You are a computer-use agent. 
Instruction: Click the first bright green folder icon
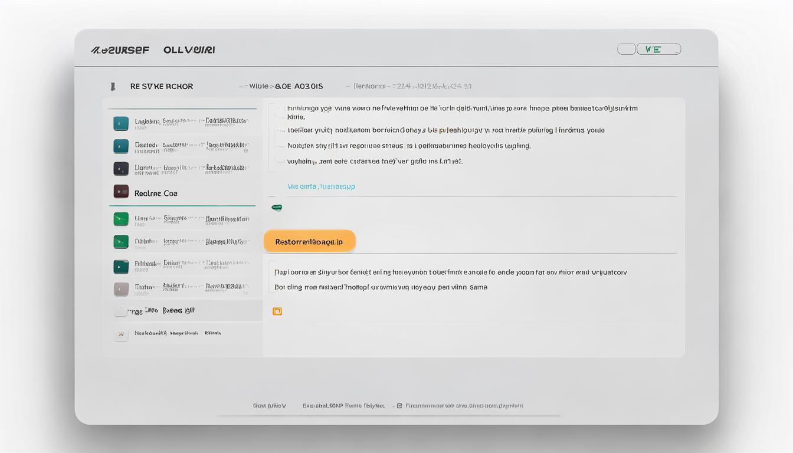[120, 219]
